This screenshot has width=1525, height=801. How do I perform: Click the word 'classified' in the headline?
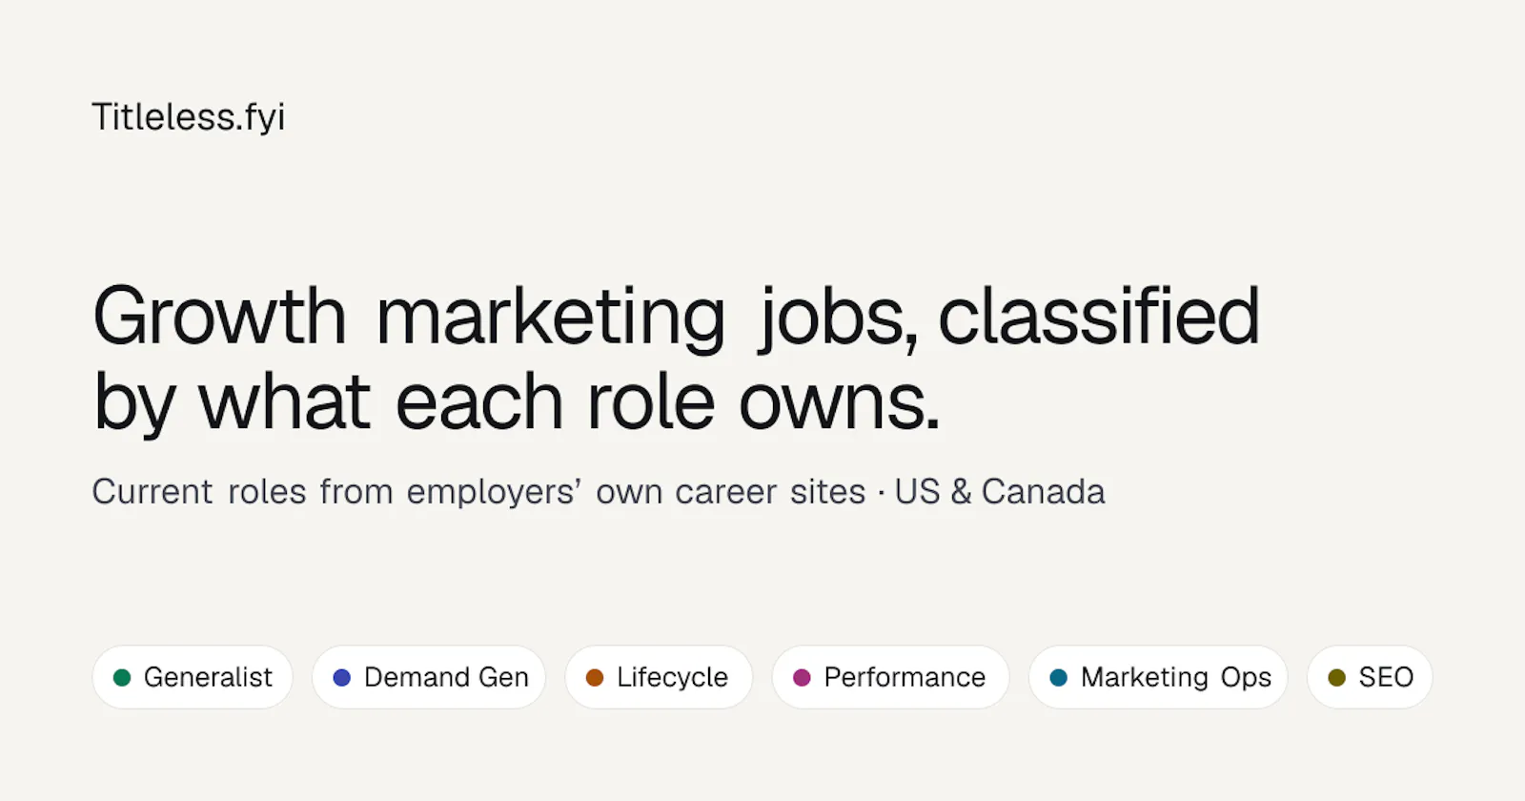point(1099,316)
